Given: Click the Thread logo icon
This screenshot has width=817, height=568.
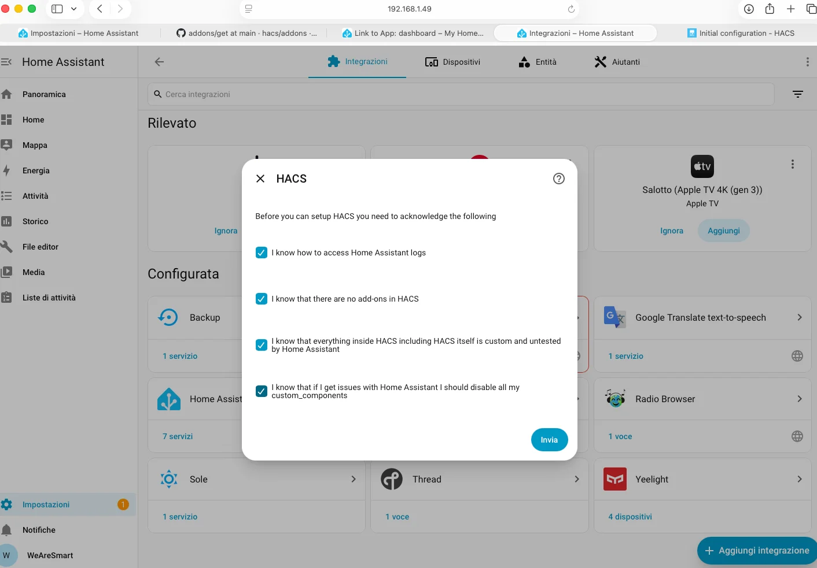Looking at the screenshot, I should click(x=392, y=479).
